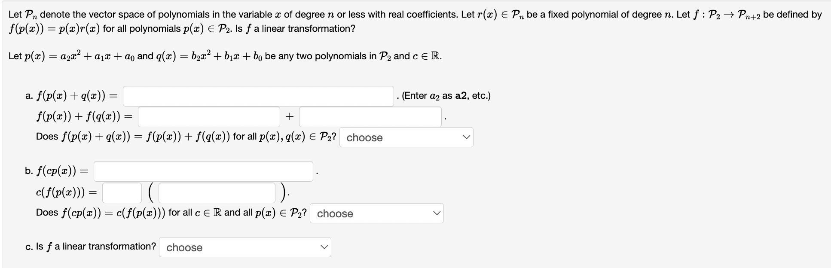Expand the chevron on part a's choose selector
Screen dimensions: 831x268
pos(466,137)
